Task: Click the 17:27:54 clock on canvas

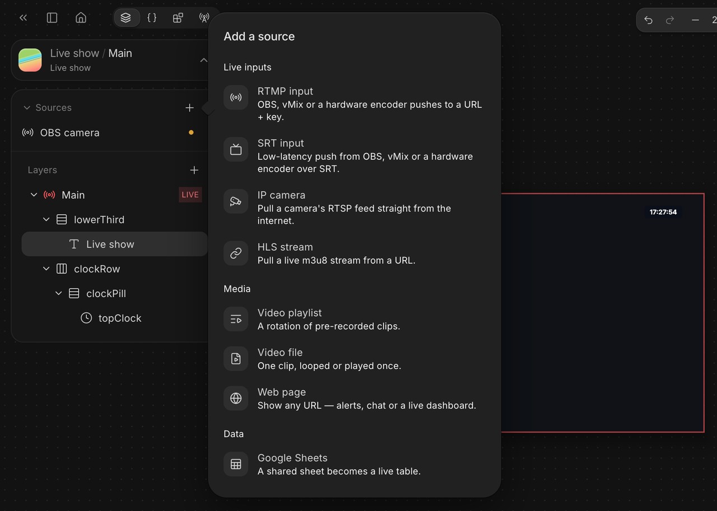Action: (x=663, y=212)
